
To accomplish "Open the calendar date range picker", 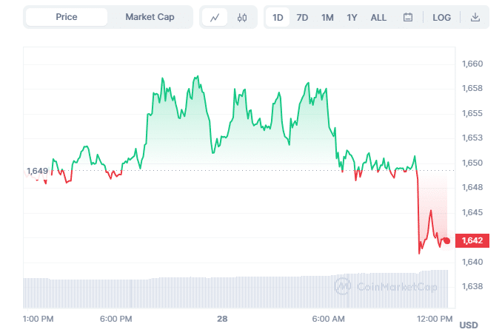I will click(408, 17).
